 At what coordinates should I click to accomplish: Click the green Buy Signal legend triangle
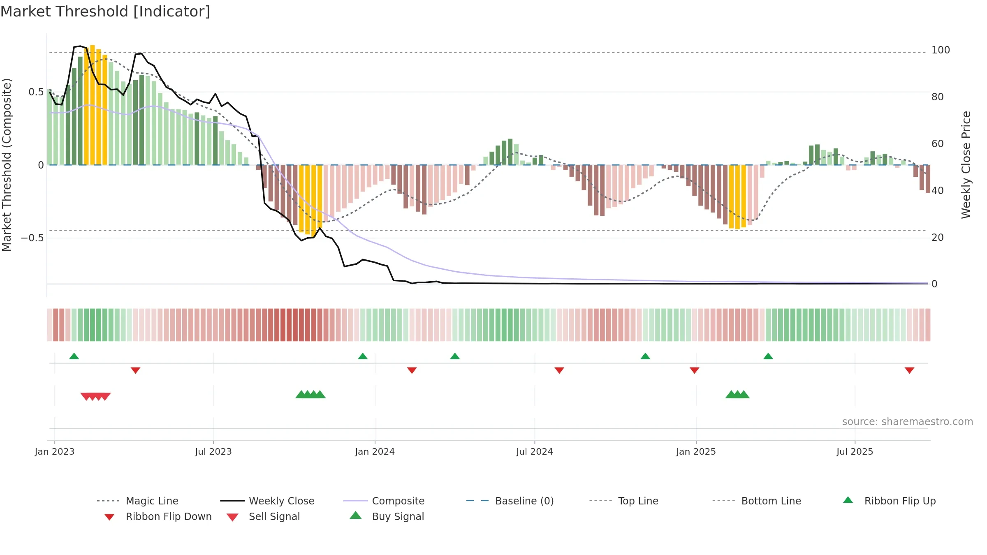tap(355, 515)
